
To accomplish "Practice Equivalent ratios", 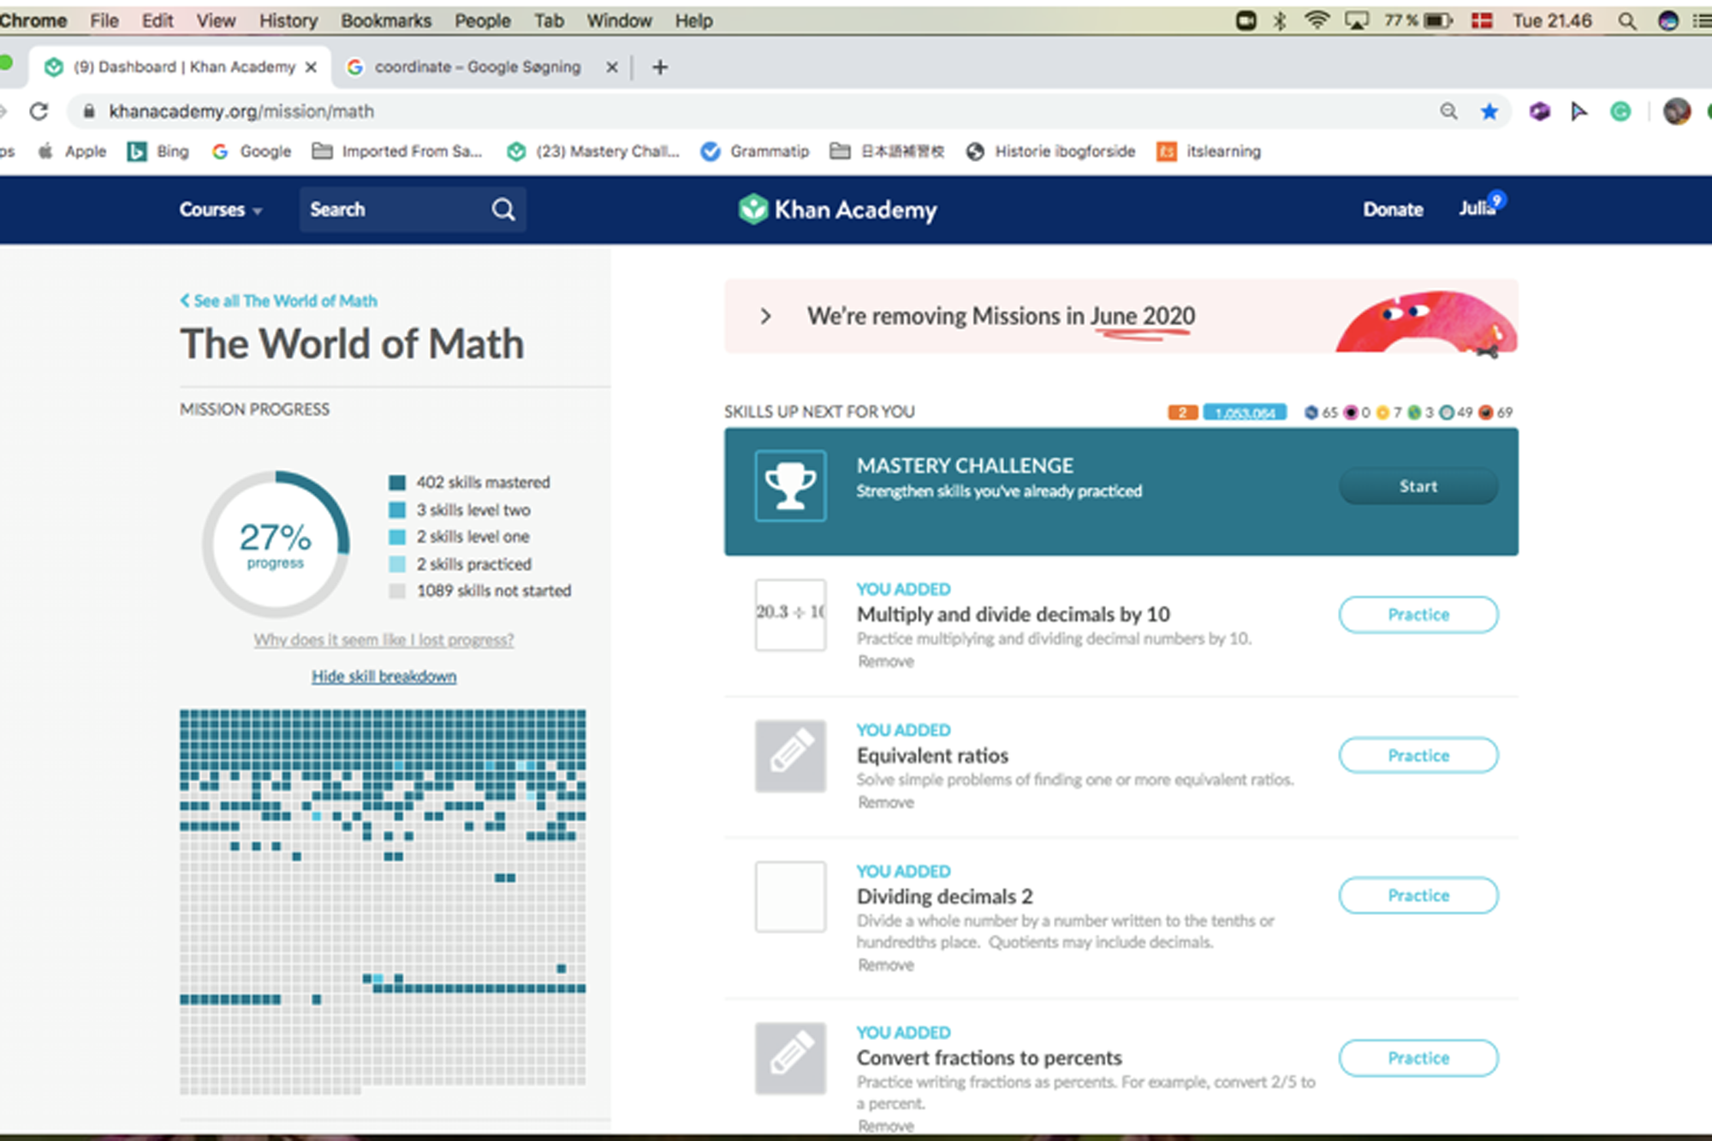I will coord(1418,755).
